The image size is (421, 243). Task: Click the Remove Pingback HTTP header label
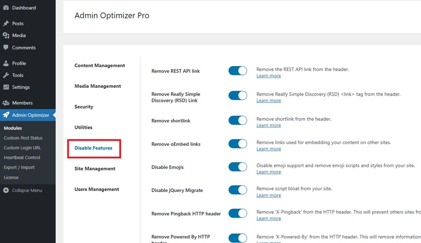pyautogui.click(x=186, y=214)
